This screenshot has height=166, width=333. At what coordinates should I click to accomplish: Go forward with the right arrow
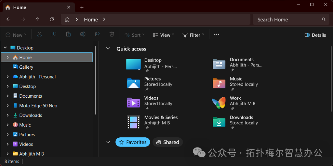tap(23, 19)
